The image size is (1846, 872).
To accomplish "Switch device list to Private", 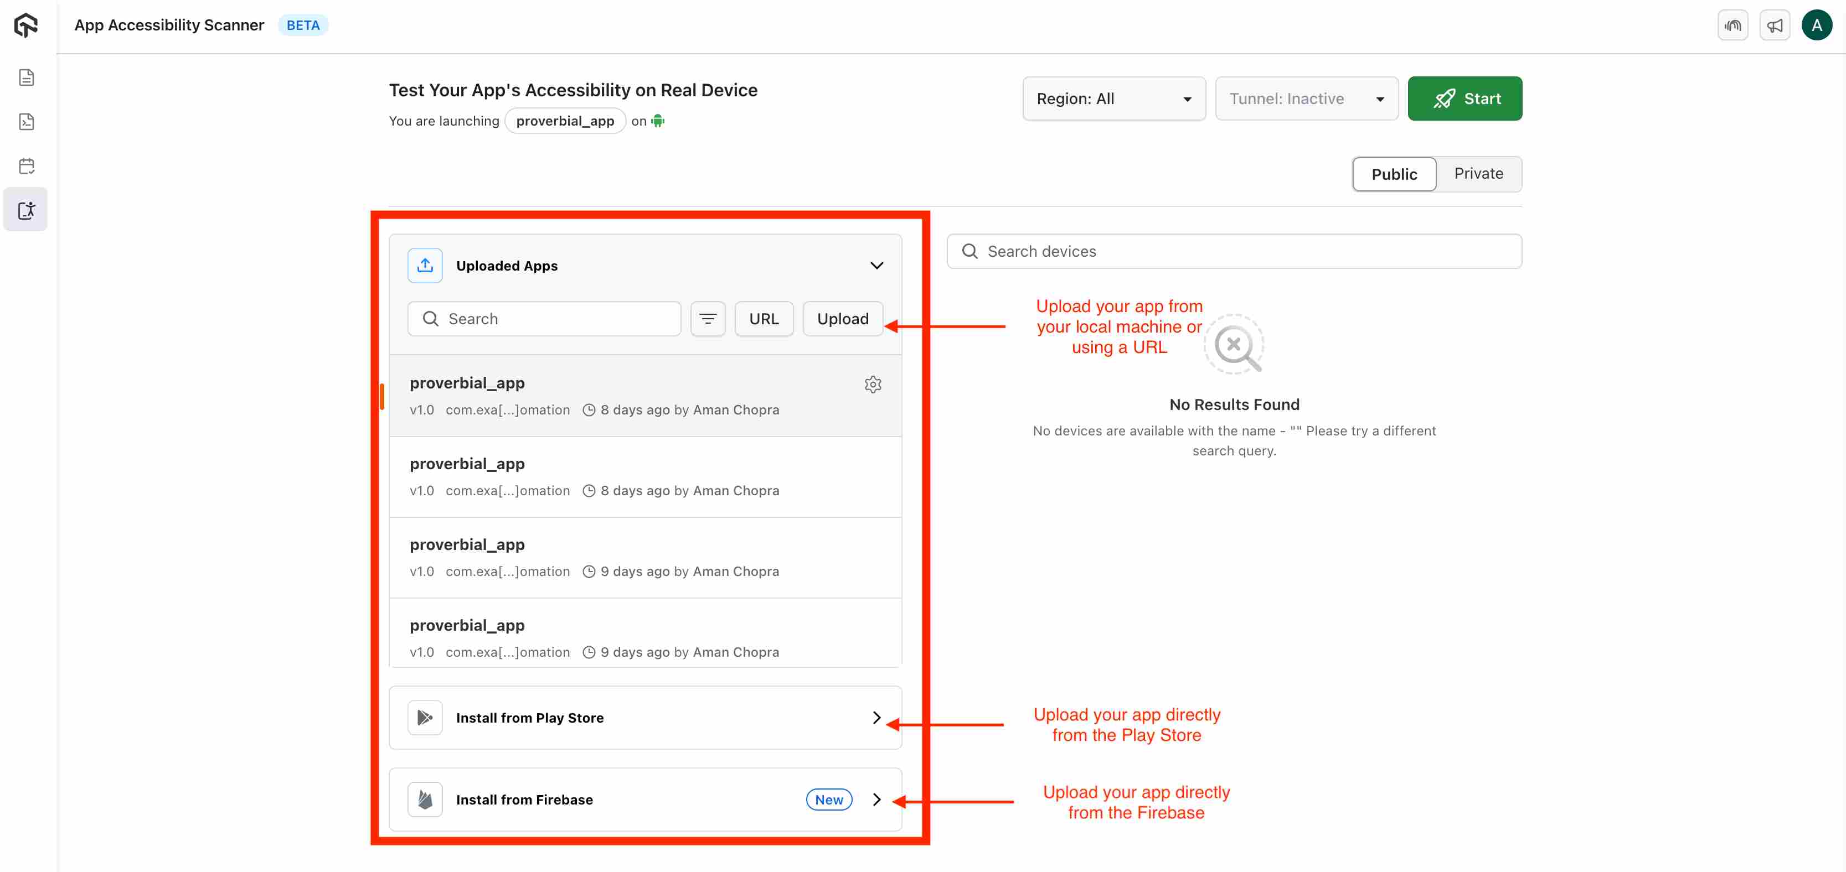I will point(1478,174).
